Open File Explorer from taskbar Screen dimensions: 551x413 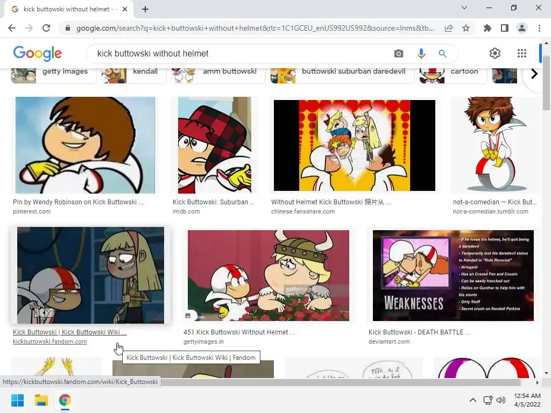[41, 400]
